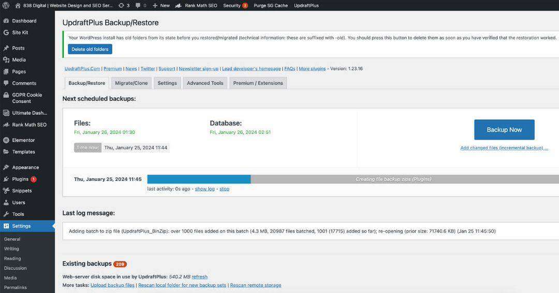Click the stop link under progress bar
Viewport: 559px width, 293px height.
(224, 189)
